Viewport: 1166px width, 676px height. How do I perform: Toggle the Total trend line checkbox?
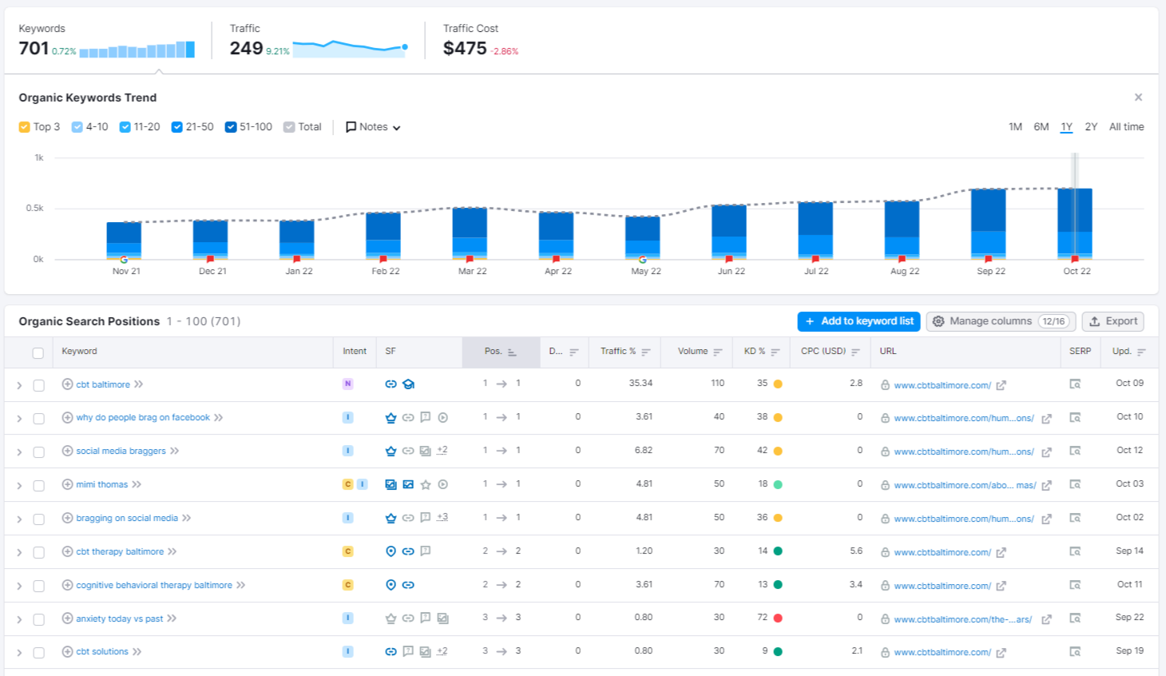point(289,127)
